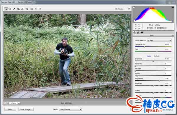The image size is (177, 115).
Task: Rotate image 90 degrees clockwise
Action: (x=40, y=9)
